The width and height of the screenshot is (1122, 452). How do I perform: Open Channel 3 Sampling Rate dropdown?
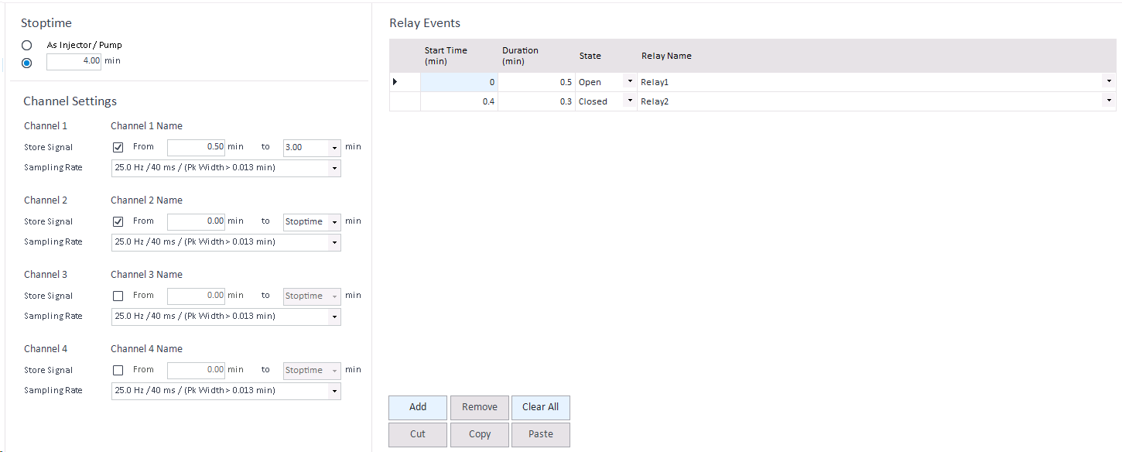click(x=334, y=317)
